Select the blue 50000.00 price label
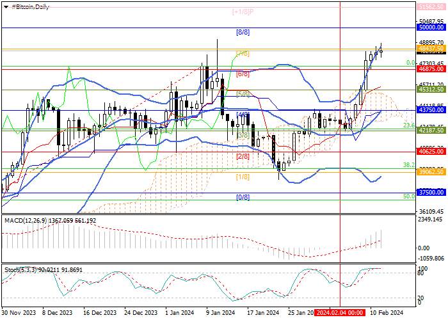448x320 pixels. click(x=431, y=28)
